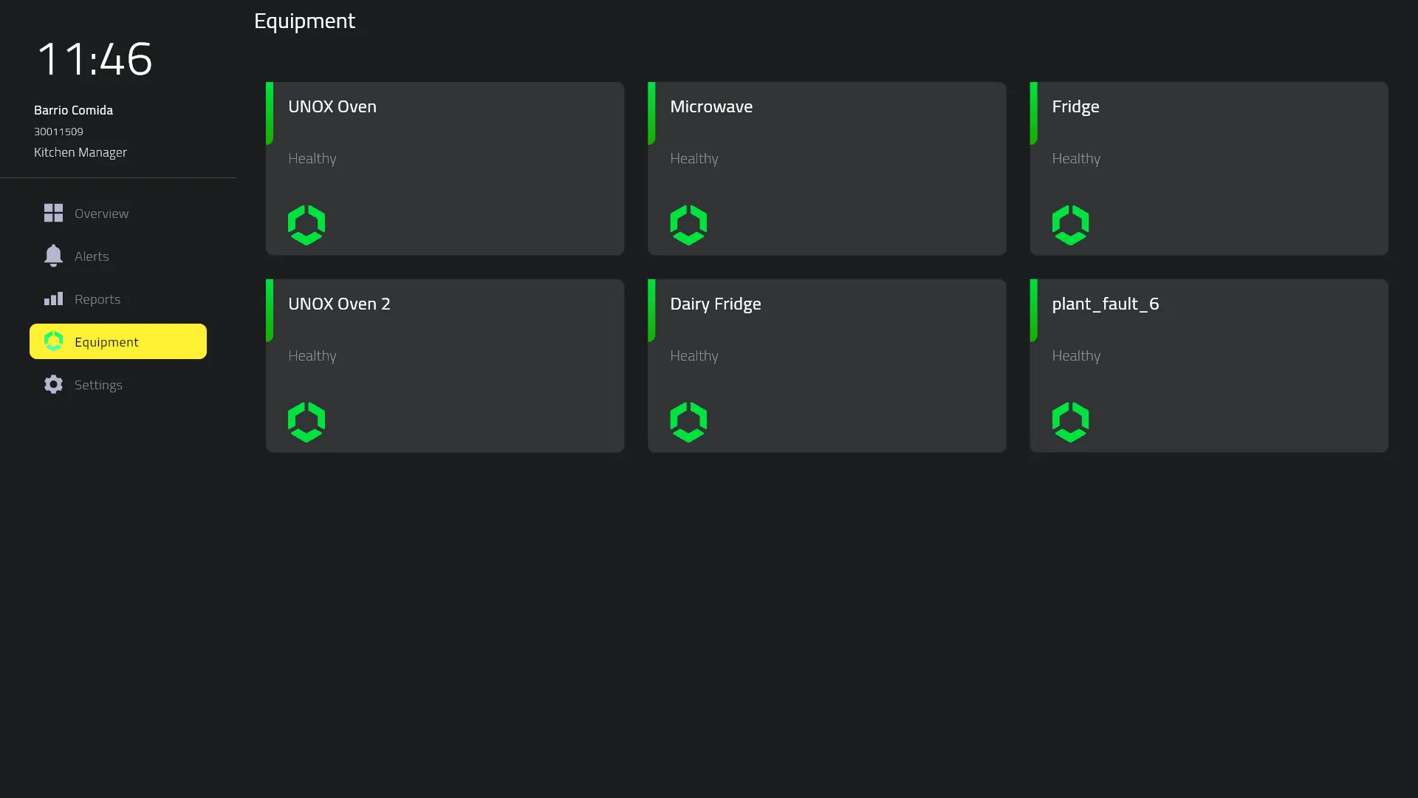Click the Equipment hexagon icon in sidebar
The height and width of the screenshot is (798, 1418).
coord(52,341)
